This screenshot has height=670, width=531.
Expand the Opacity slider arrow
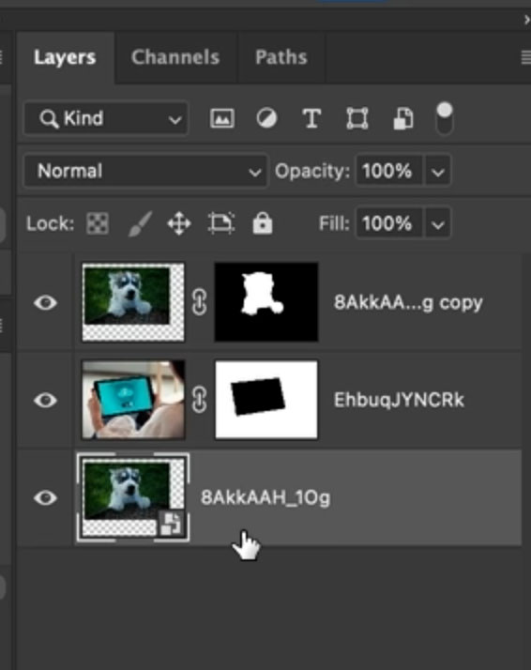click(x=437, y=172)
